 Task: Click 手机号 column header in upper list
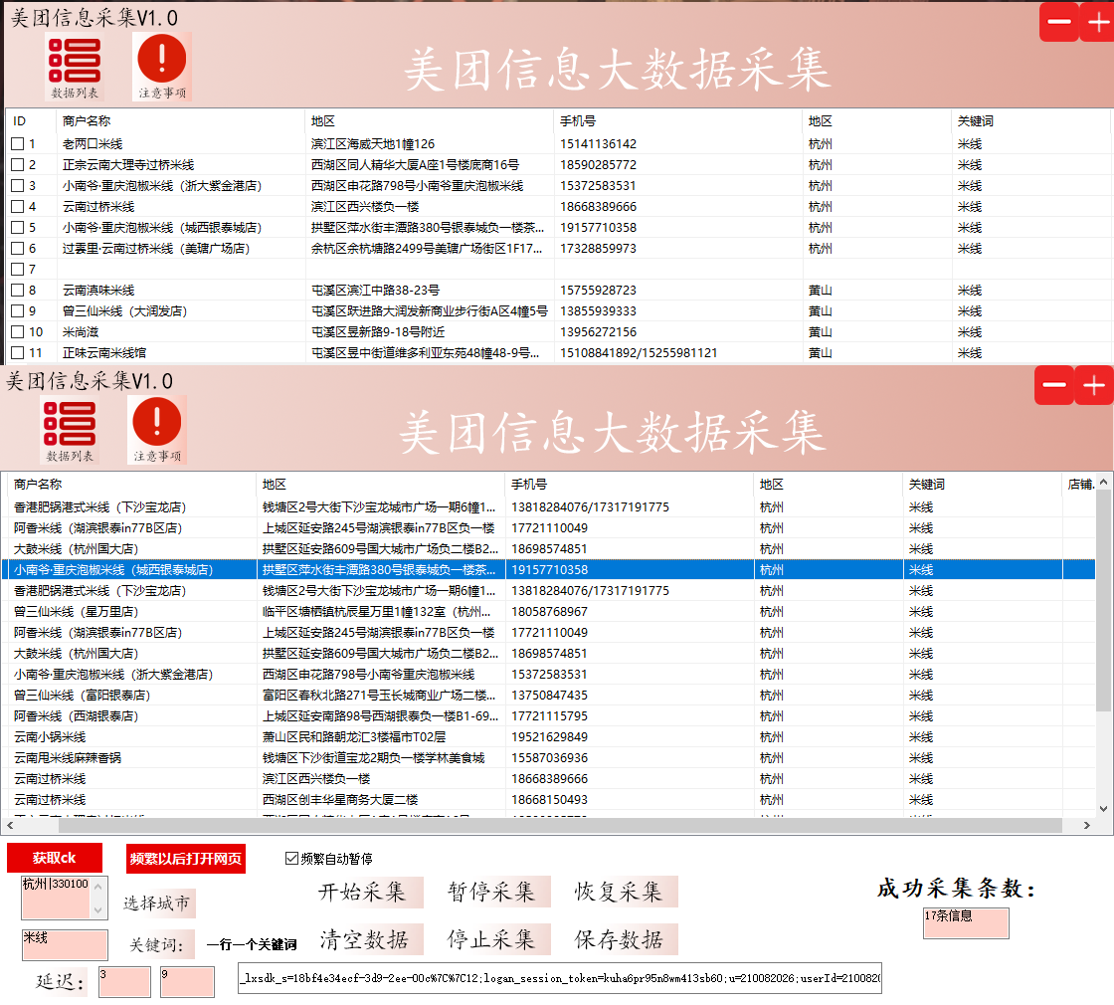pyautogui.click(x=678, y=120)
